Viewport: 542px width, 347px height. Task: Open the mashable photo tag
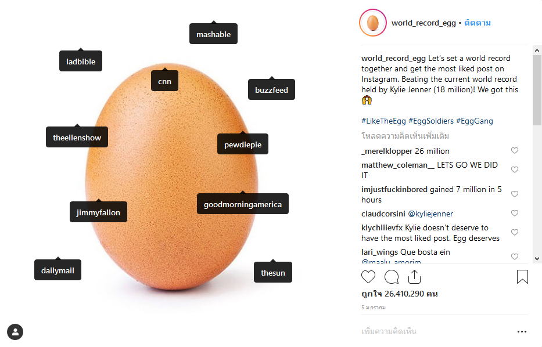pyautogui.click(x=213, y=34)
